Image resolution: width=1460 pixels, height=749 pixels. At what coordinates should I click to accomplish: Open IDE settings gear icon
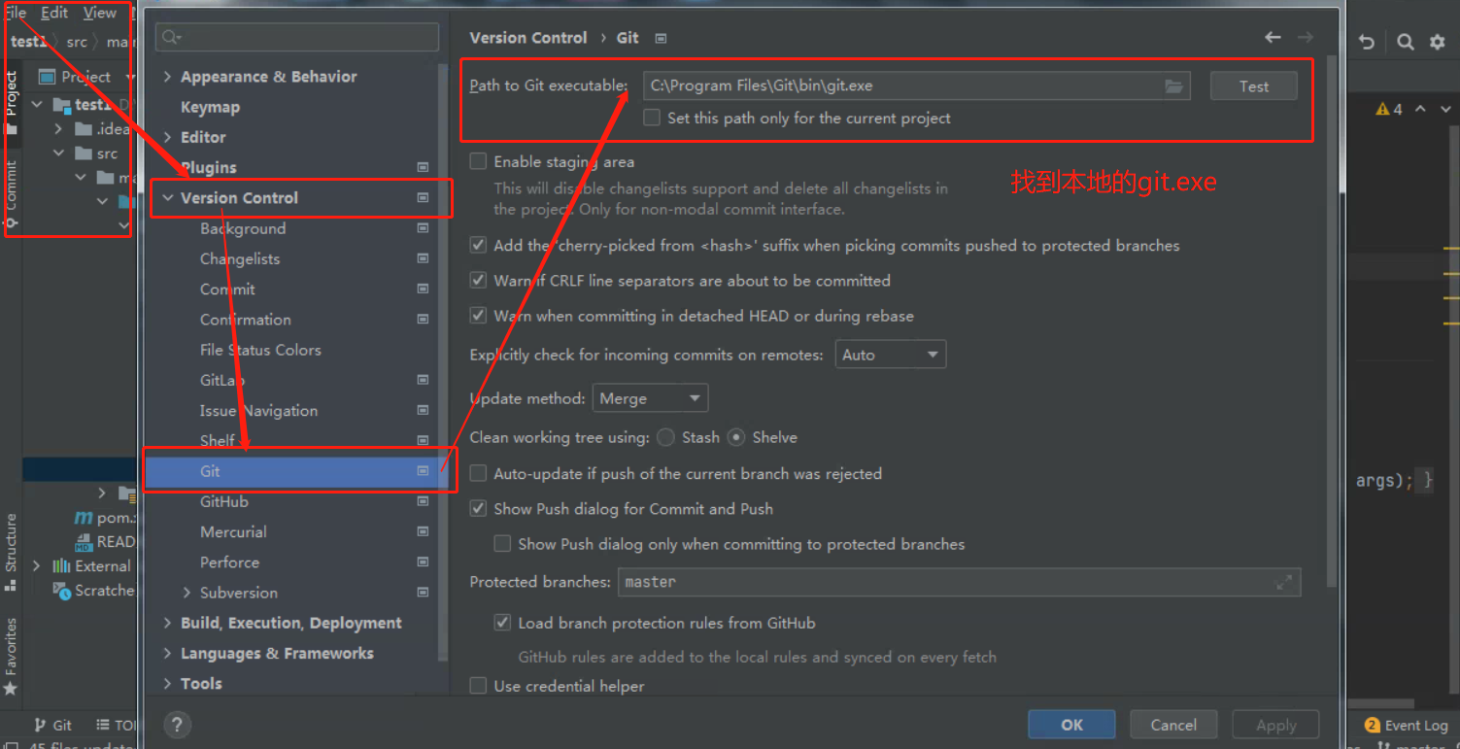(1438, 42)
